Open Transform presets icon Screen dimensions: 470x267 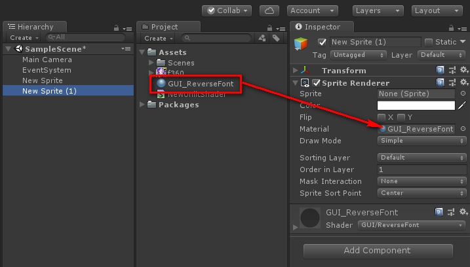[452, 70]
